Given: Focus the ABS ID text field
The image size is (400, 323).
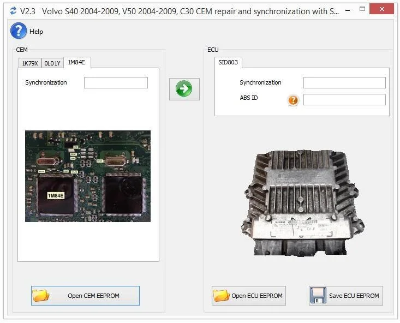Looking at the screenshot, I should pos(344,100).
